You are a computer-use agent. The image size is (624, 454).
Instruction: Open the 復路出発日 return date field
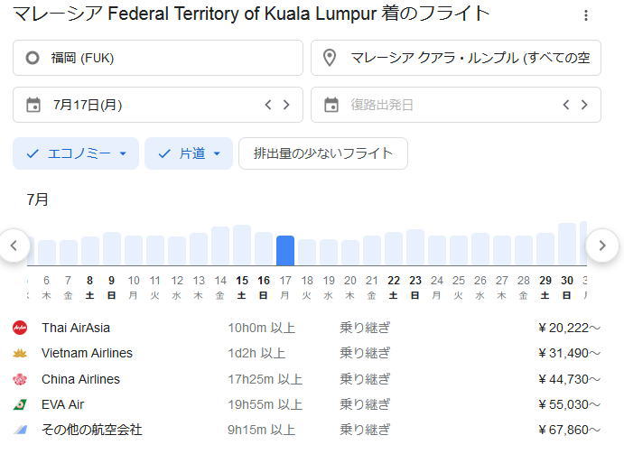click(x=456, y=105)
